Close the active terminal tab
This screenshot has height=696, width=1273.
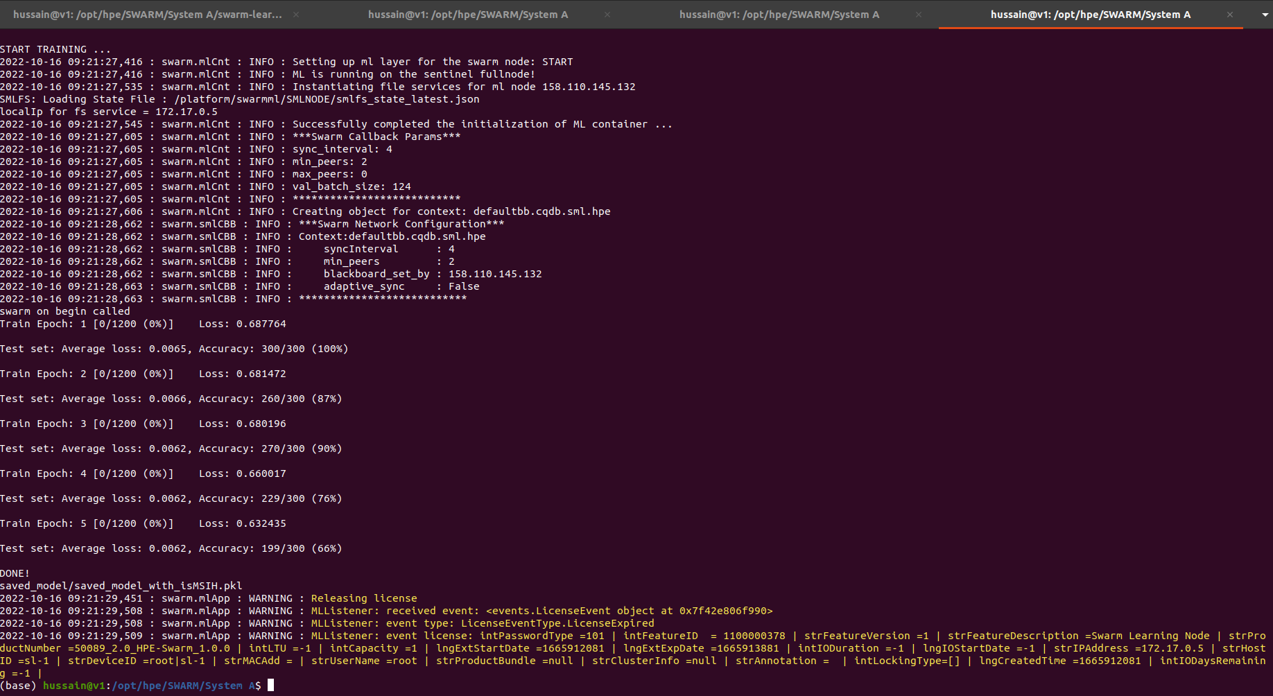[1231, 14]
